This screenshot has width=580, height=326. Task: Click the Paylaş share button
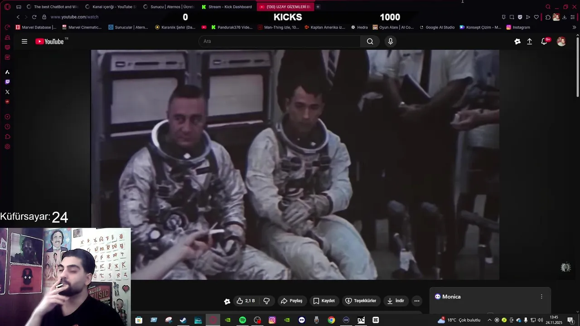[x=291, y=301]
